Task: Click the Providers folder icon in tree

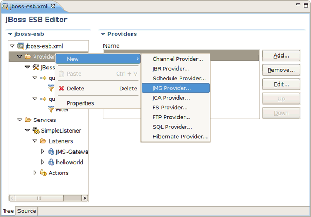Action: 28,56
